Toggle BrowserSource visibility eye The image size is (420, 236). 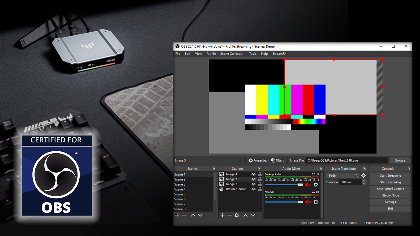click(x=253, y=189)
